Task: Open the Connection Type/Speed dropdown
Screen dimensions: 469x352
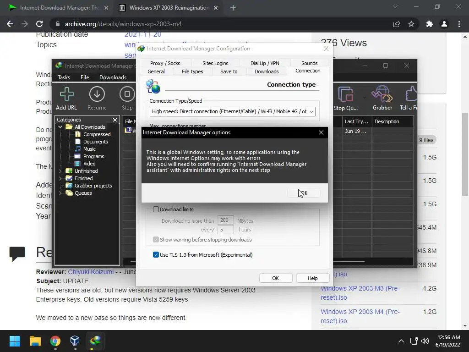Action: (232, 111)
